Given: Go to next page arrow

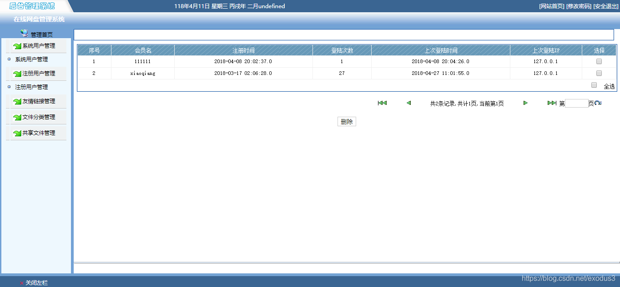Looking at the screenshot, I should pos(525,103).
